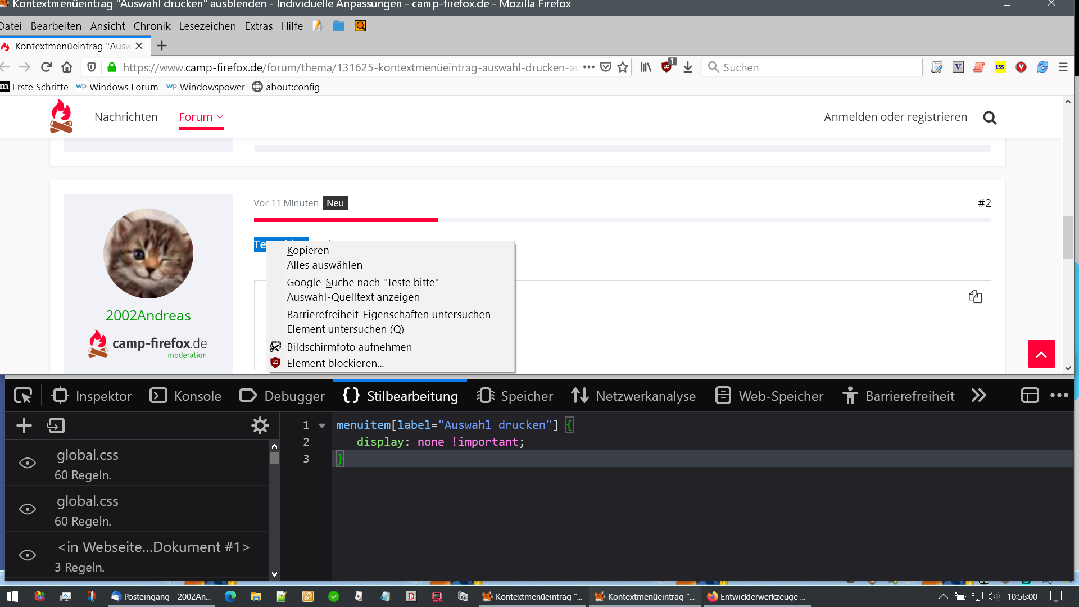The image size is (1079, 607).
Task: Collapse the CSS rule fold arrow at line 1
Action: (322, 425)
